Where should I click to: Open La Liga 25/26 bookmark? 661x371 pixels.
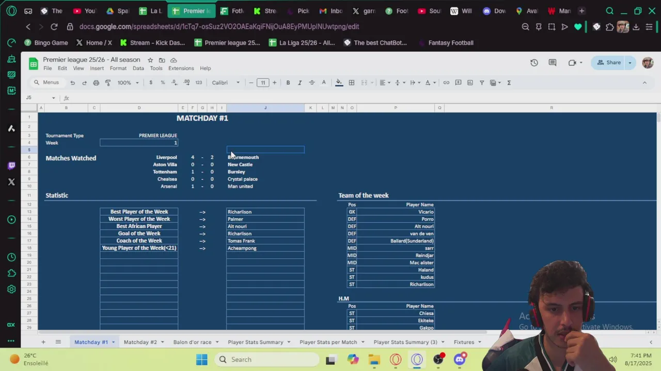tap(302, 43)
